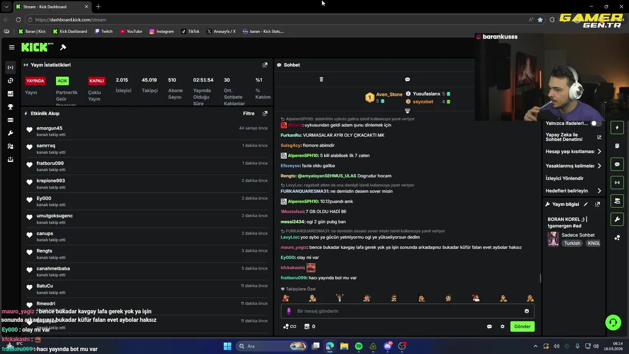The width and height of the screenshot is (629, 354).
Task: Select the seyoxbet leaderboard name
Action: [x=423, y=102]
